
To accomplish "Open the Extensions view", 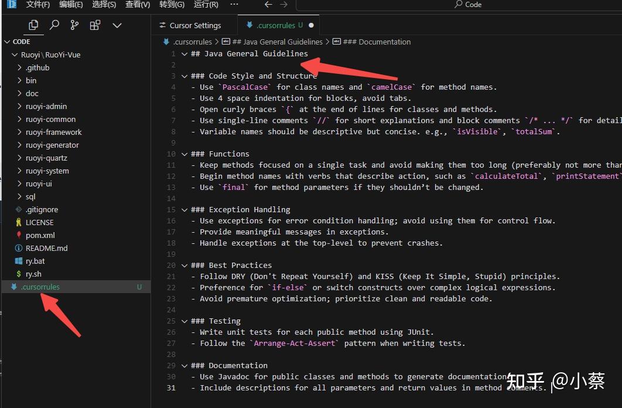I will point(94,25).
